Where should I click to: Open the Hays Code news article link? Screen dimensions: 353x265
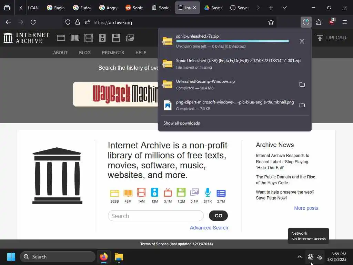pos(285,180)
